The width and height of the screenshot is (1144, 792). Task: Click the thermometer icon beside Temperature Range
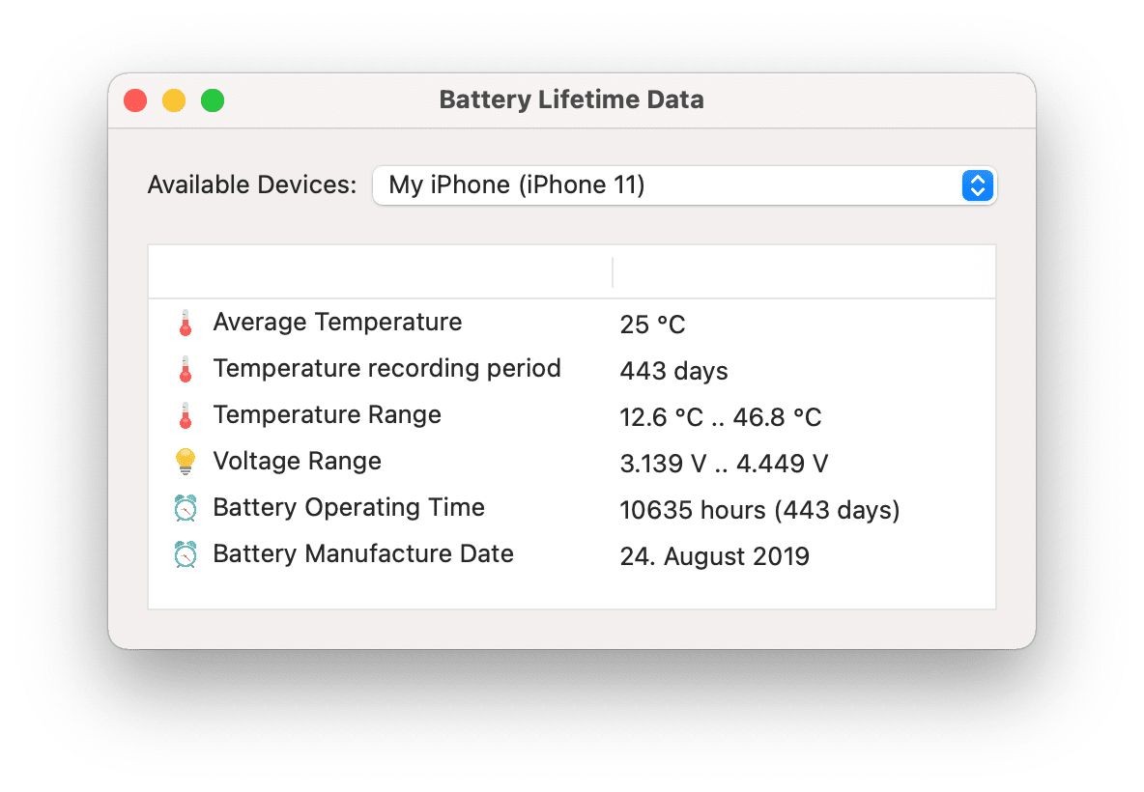click(x=186, y=415)
